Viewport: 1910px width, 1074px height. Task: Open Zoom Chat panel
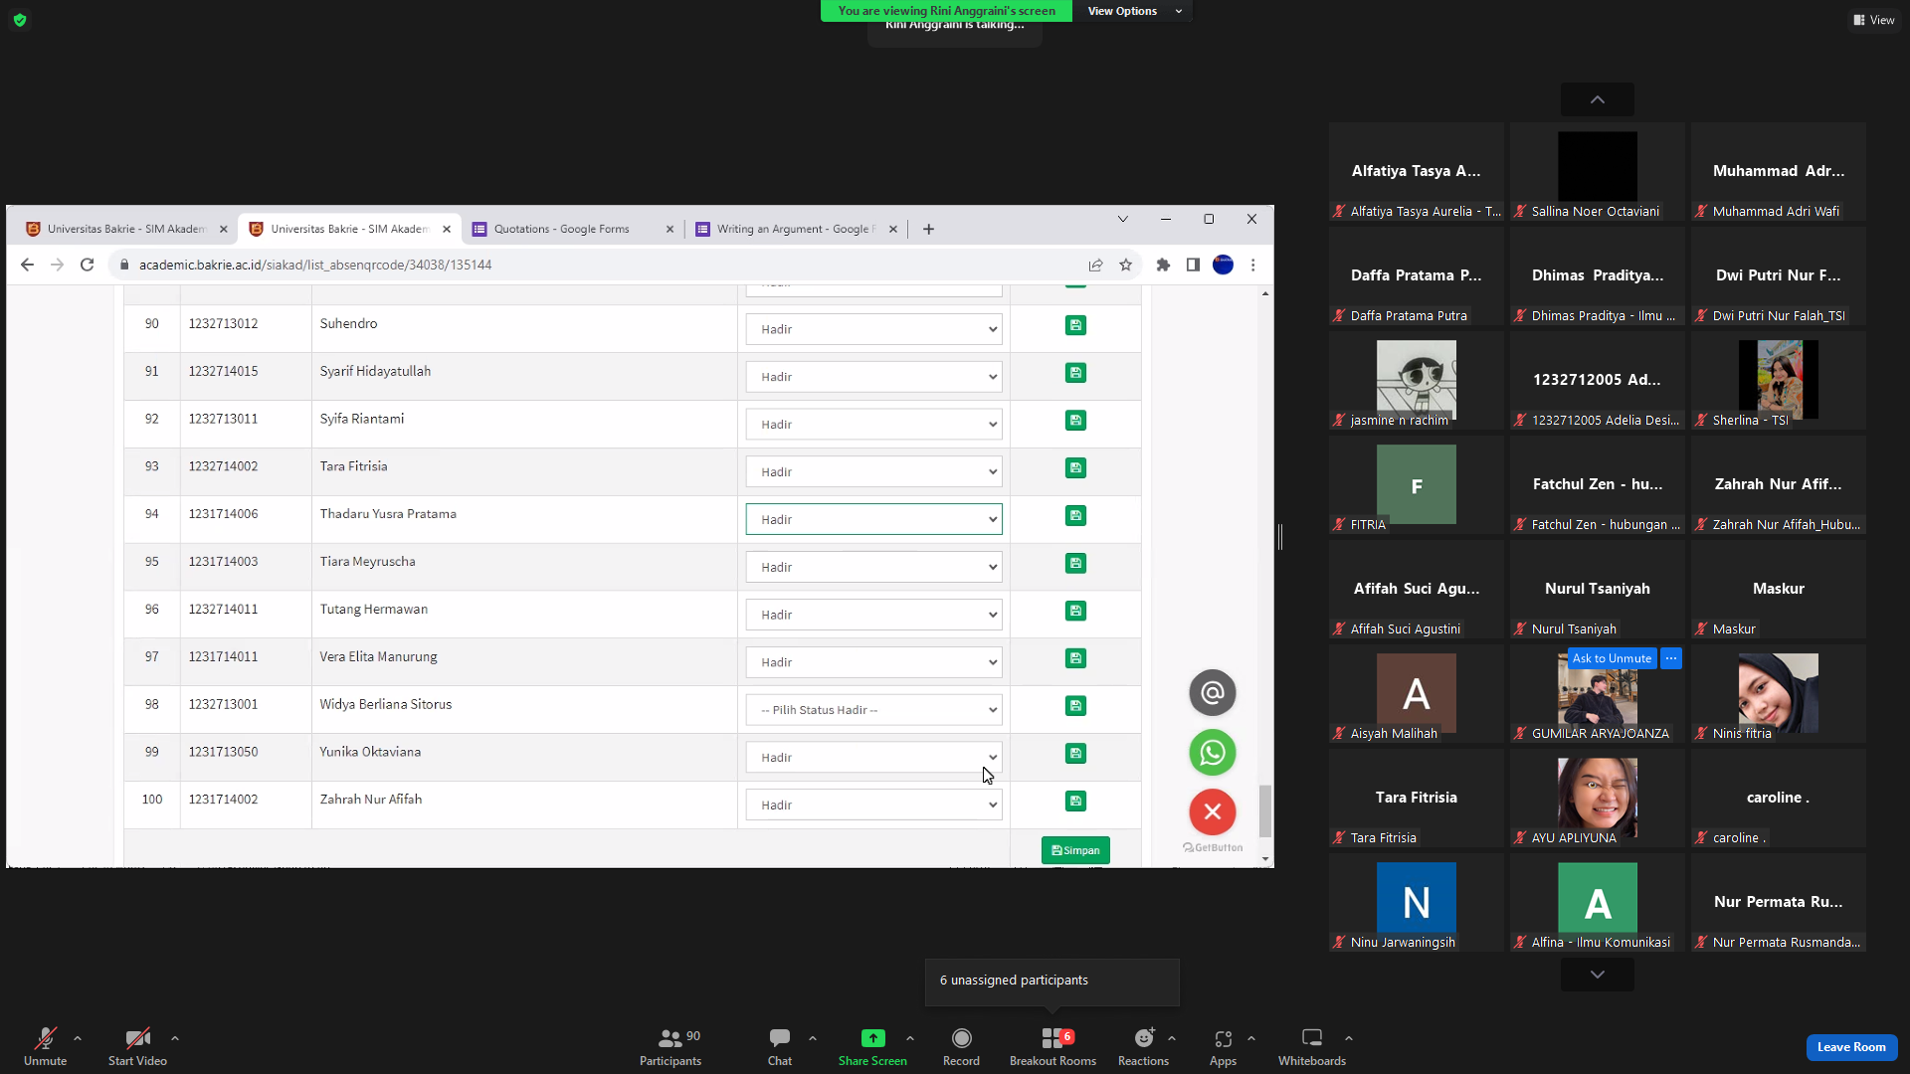tap(780, 1046)
